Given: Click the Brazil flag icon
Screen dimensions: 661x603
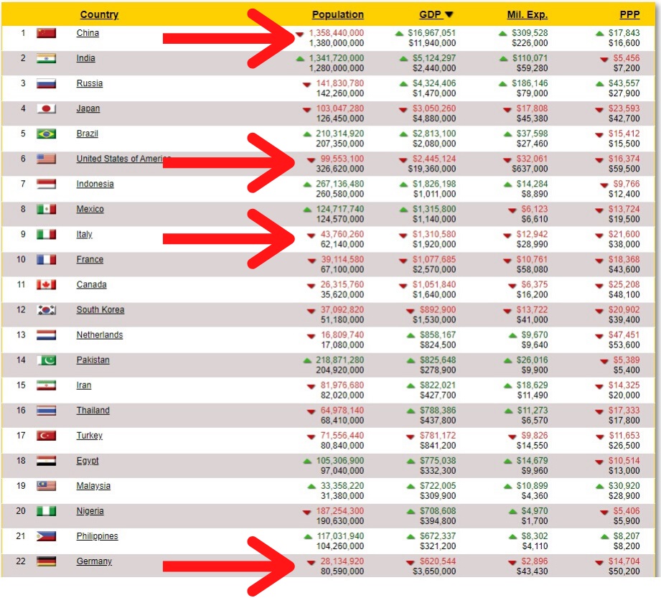Looking at the screenshot, I should click(x=46, y=134).
